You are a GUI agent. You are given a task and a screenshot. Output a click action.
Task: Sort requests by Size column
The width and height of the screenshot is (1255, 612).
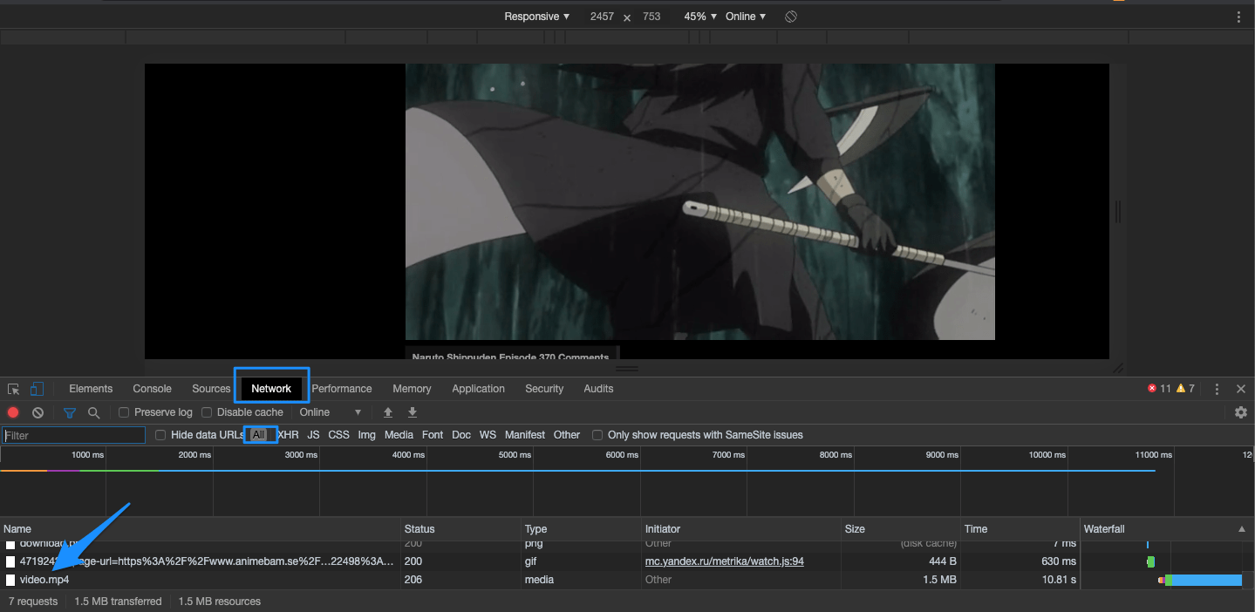901,529
